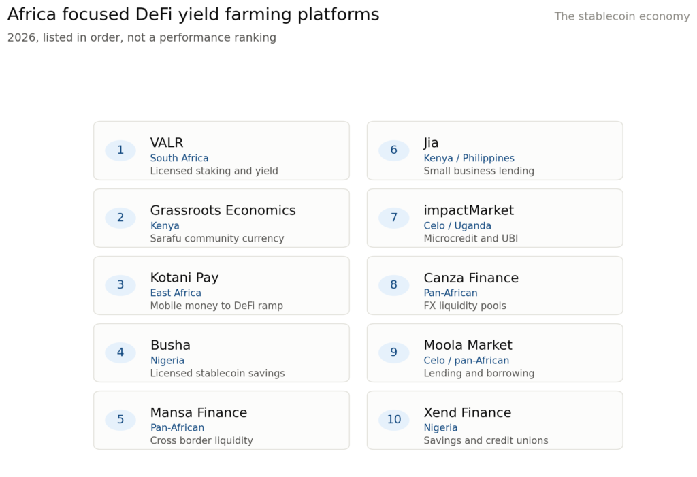The image size is (697, 477).
Task: Select the Xend Finance card title
Action: click(468, 412)
